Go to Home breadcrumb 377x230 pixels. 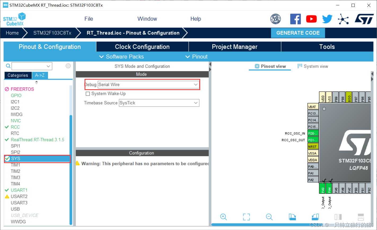coord(12,33)
